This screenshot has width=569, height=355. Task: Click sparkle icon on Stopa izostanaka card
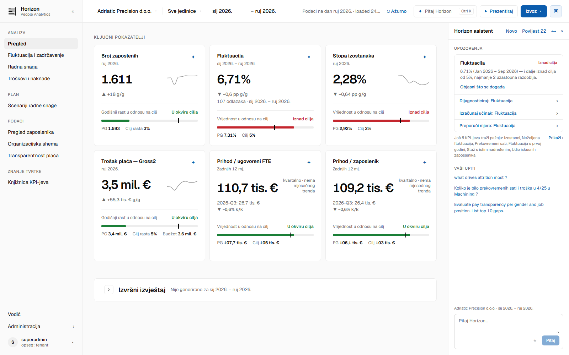425,57
